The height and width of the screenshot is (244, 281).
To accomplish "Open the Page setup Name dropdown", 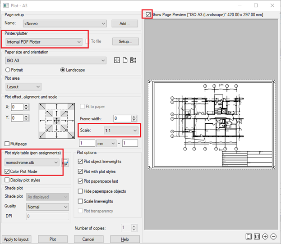I will point(64,23).
